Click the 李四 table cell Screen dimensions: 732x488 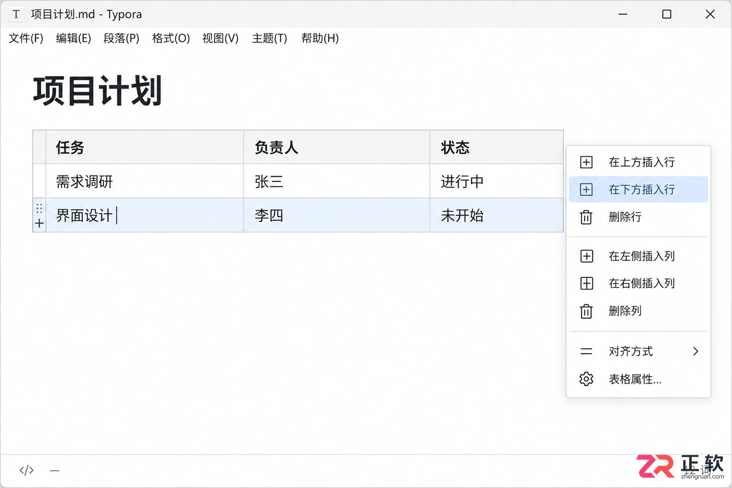tap(337, 215)
